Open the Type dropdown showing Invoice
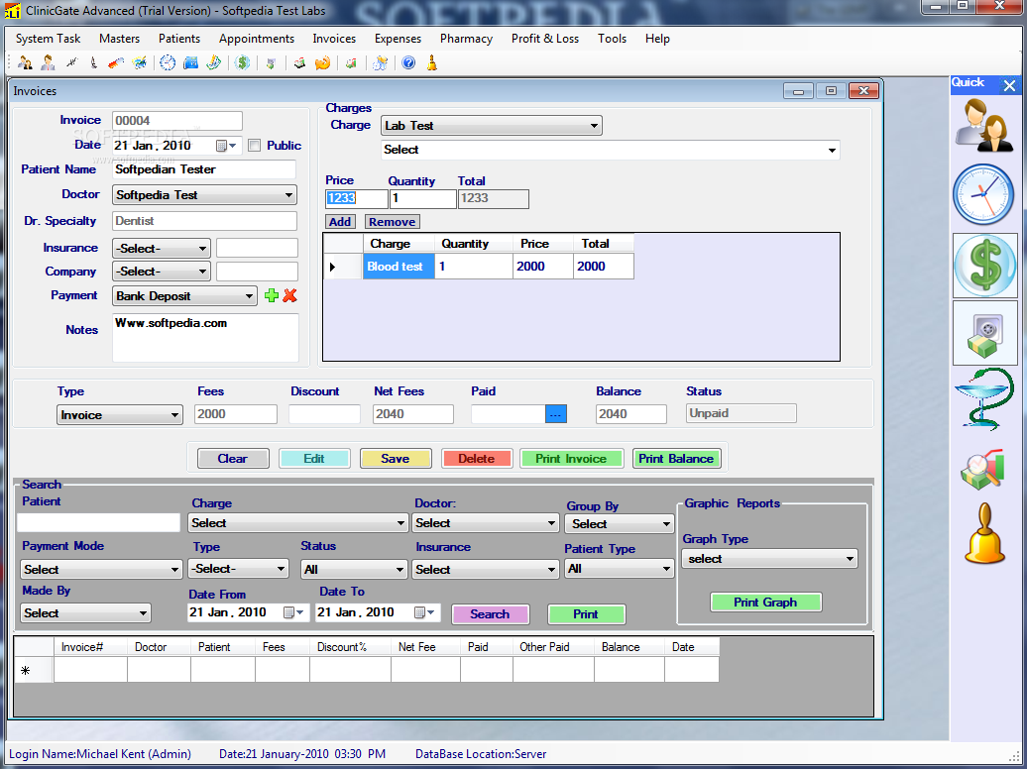1027x769 pixels. (x=120, y=415)
